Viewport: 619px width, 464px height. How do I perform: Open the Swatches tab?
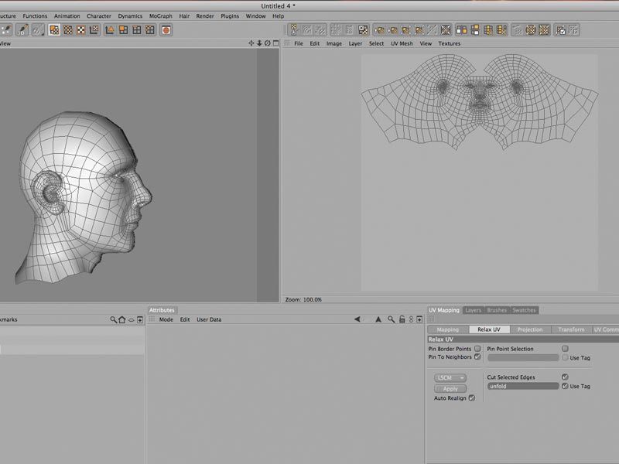pyautogui.click(x=524, y=310)
